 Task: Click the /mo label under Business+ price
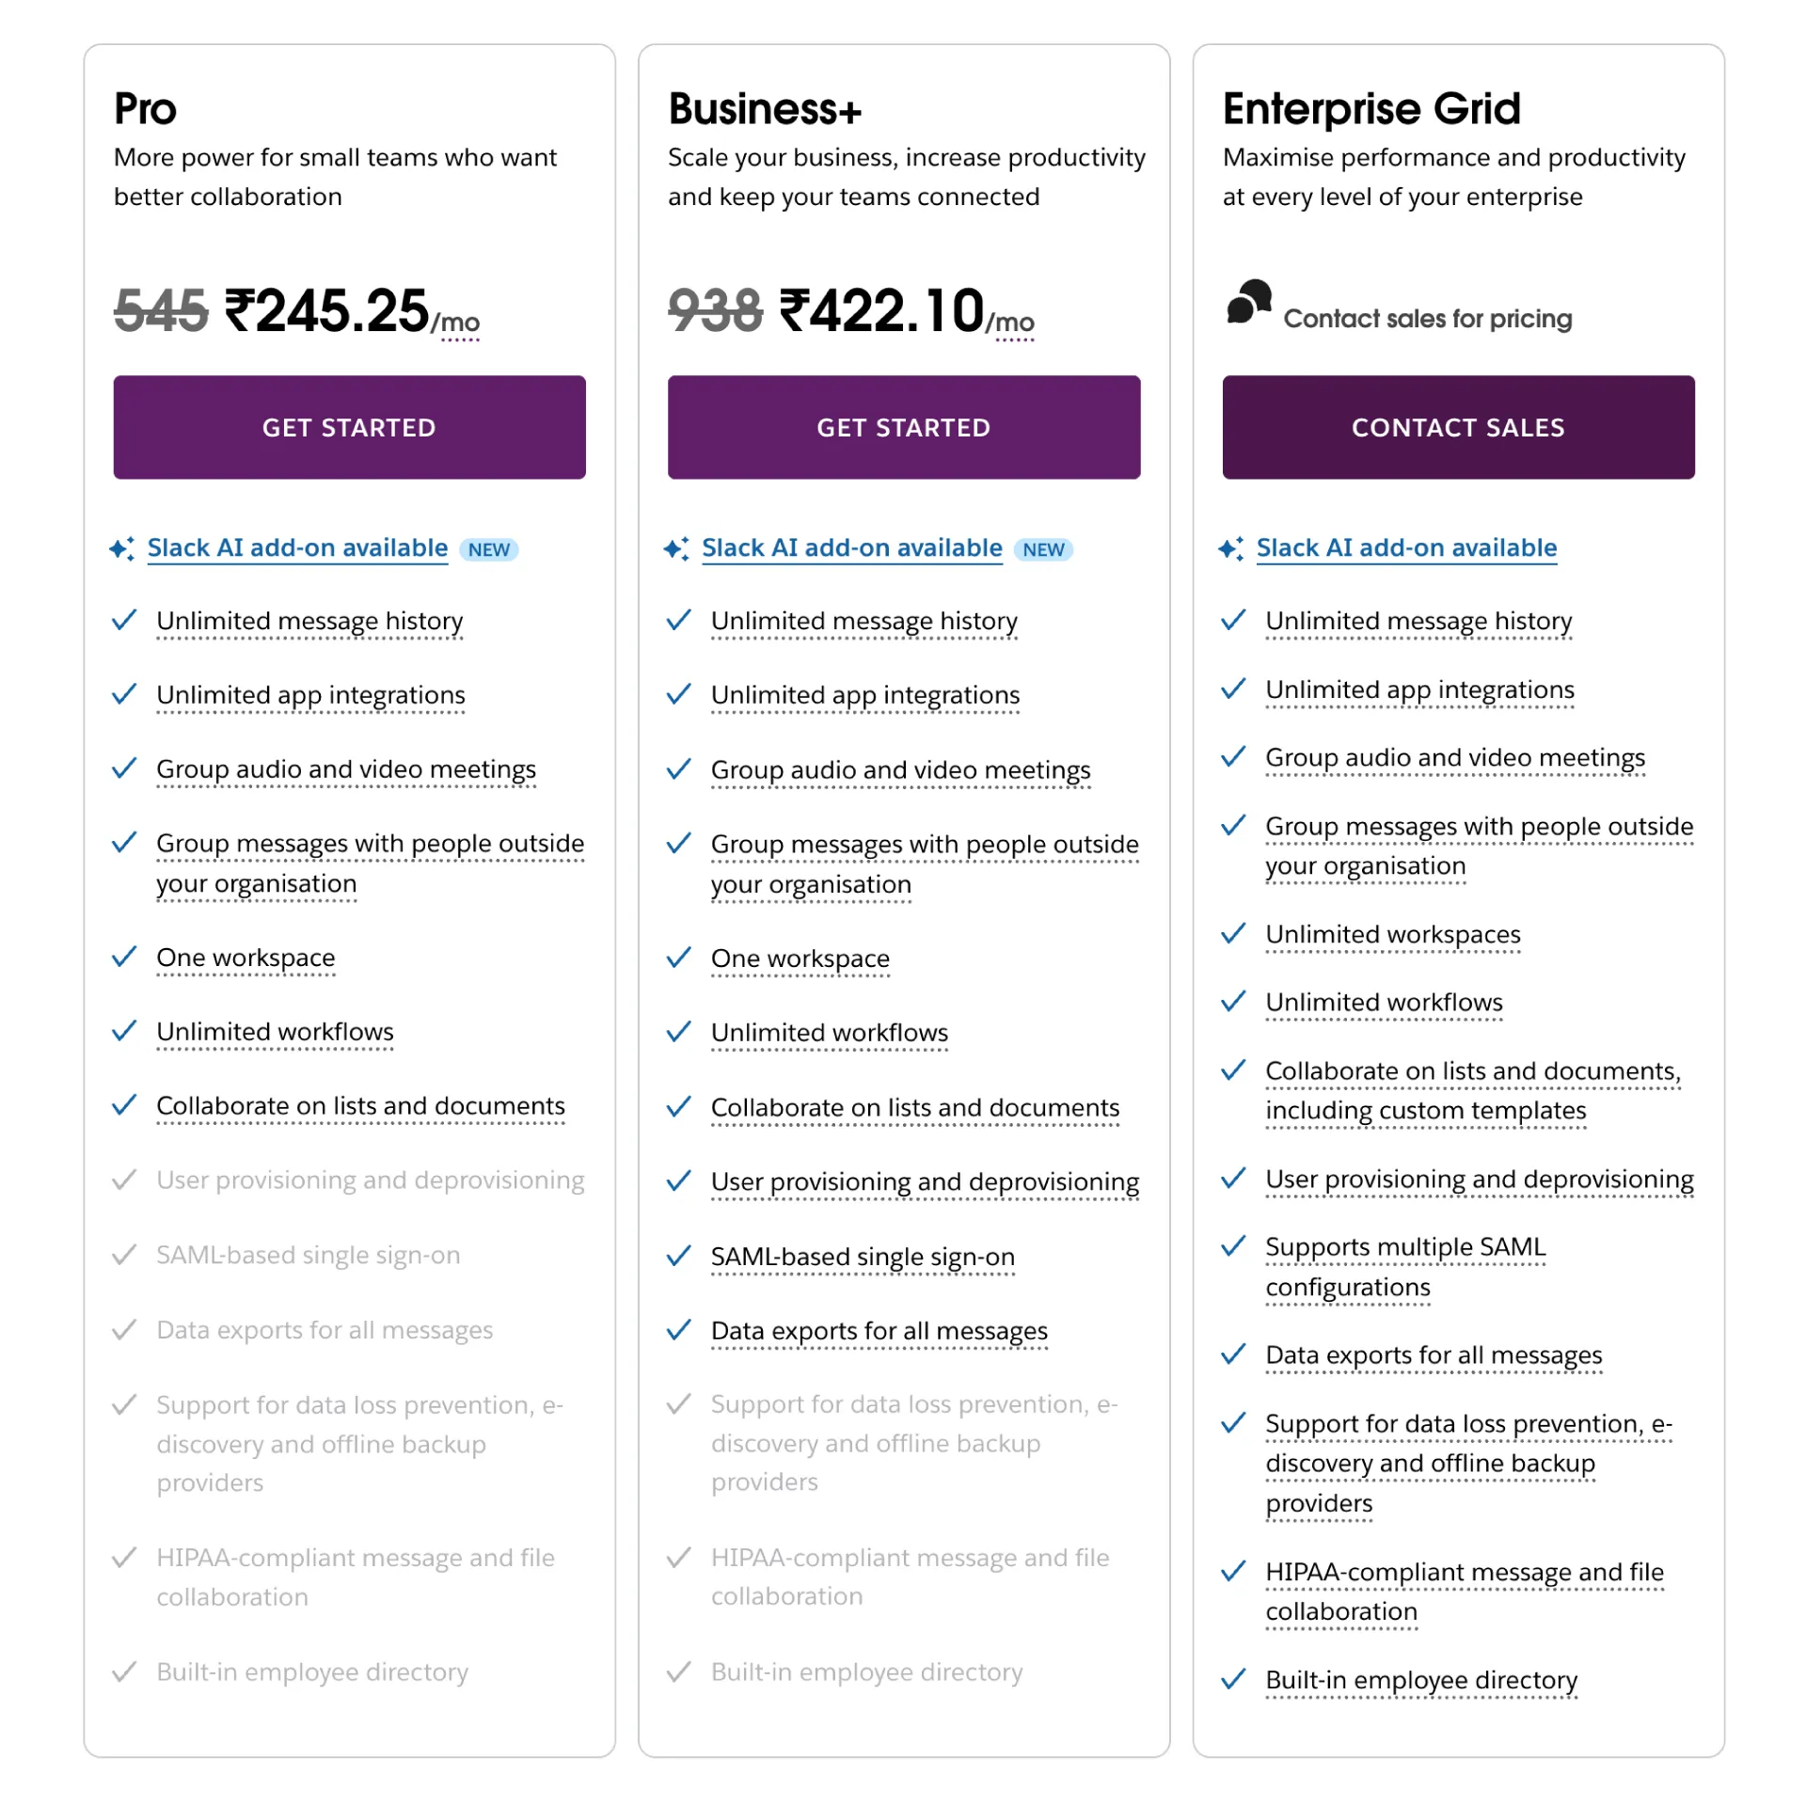pos(1010,323)
